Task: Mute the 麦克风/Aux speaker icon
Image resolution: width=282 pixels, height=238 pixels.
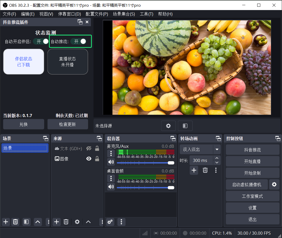Action: (x=111, y=162)
